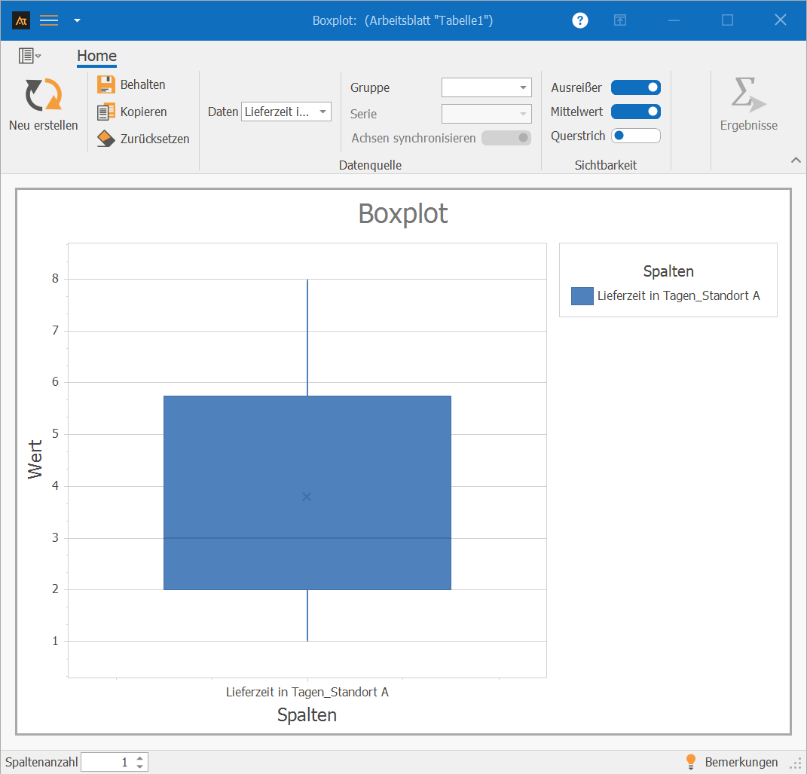This screenshot has width=807, height=774.
Task: Increase Spaltenanzahl with the up arrow
Action: [x=139, y=758]
